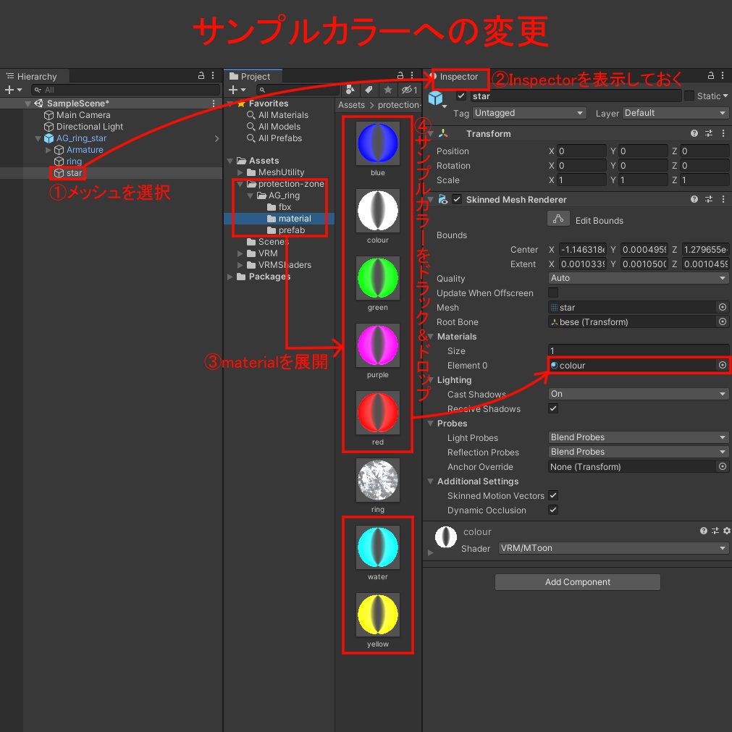Uncheck Skinned Motion Vectors
The image size is (732, 732).
552,495
